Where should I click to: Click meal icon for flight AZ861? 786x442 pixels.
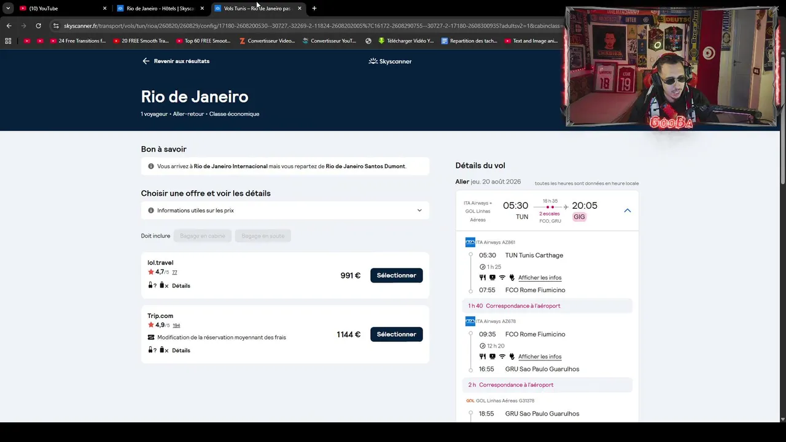click(x=483, y=277)
